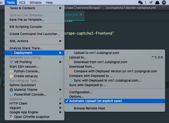Expand the Vagrant submenu arrow
Screen dimensions: 169x123
pyautogui.click(x=60, y=108)
